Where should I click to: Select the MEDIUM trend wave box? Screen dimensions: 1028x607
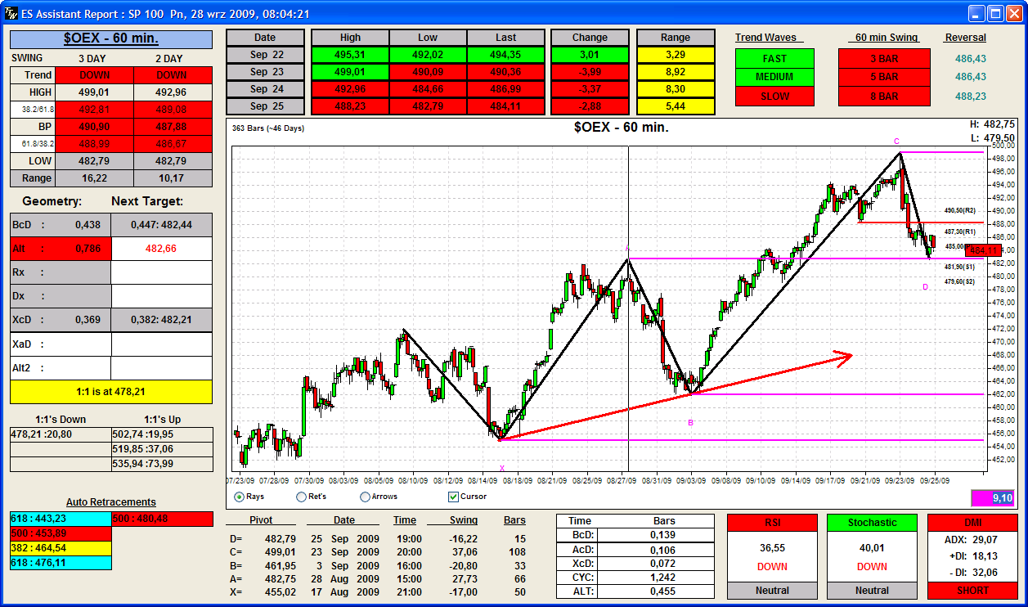[774, 77]
